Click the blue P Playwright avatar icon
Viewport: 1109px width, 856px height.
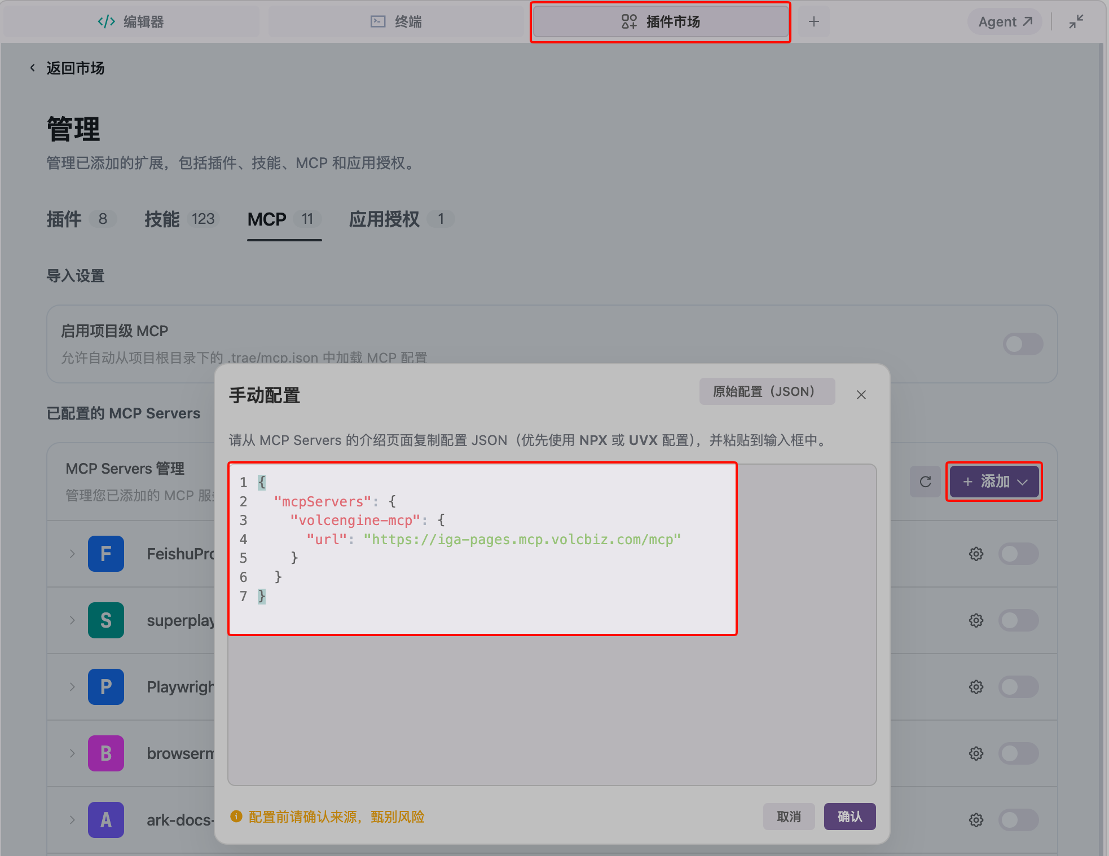click(x=106, y=687)
